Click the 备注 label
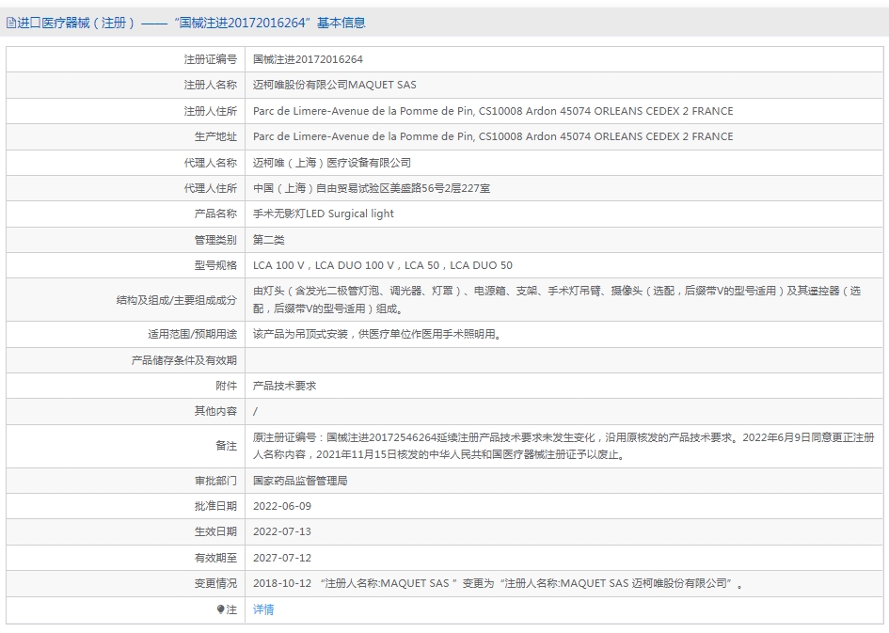The height and width of the screenshot is (633, 889). tap(226, 446)
